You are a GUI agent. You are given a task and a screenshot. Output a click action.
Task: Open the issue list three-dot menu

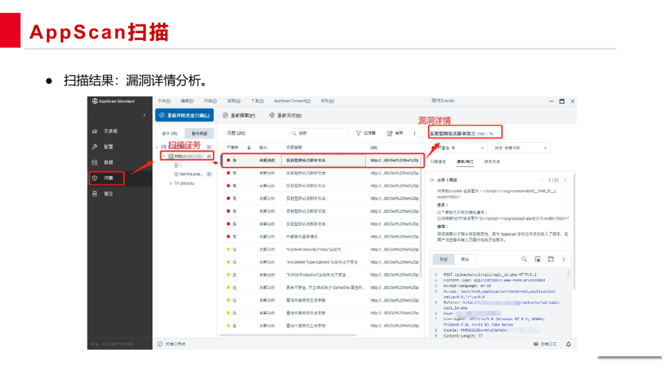click(x=414, y=133)
